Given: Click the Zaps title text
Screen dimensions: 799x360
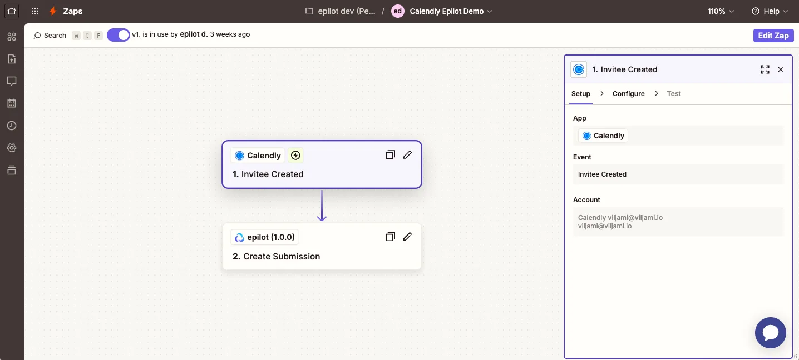Looking at the screenshot, I should coord(72,11).
